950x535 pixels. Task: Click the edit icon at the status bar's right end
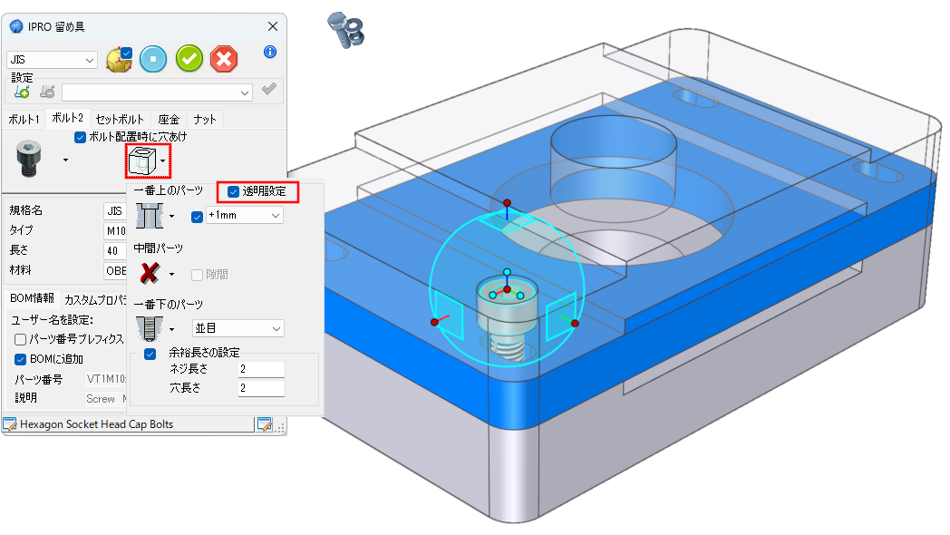coord(264,424)
